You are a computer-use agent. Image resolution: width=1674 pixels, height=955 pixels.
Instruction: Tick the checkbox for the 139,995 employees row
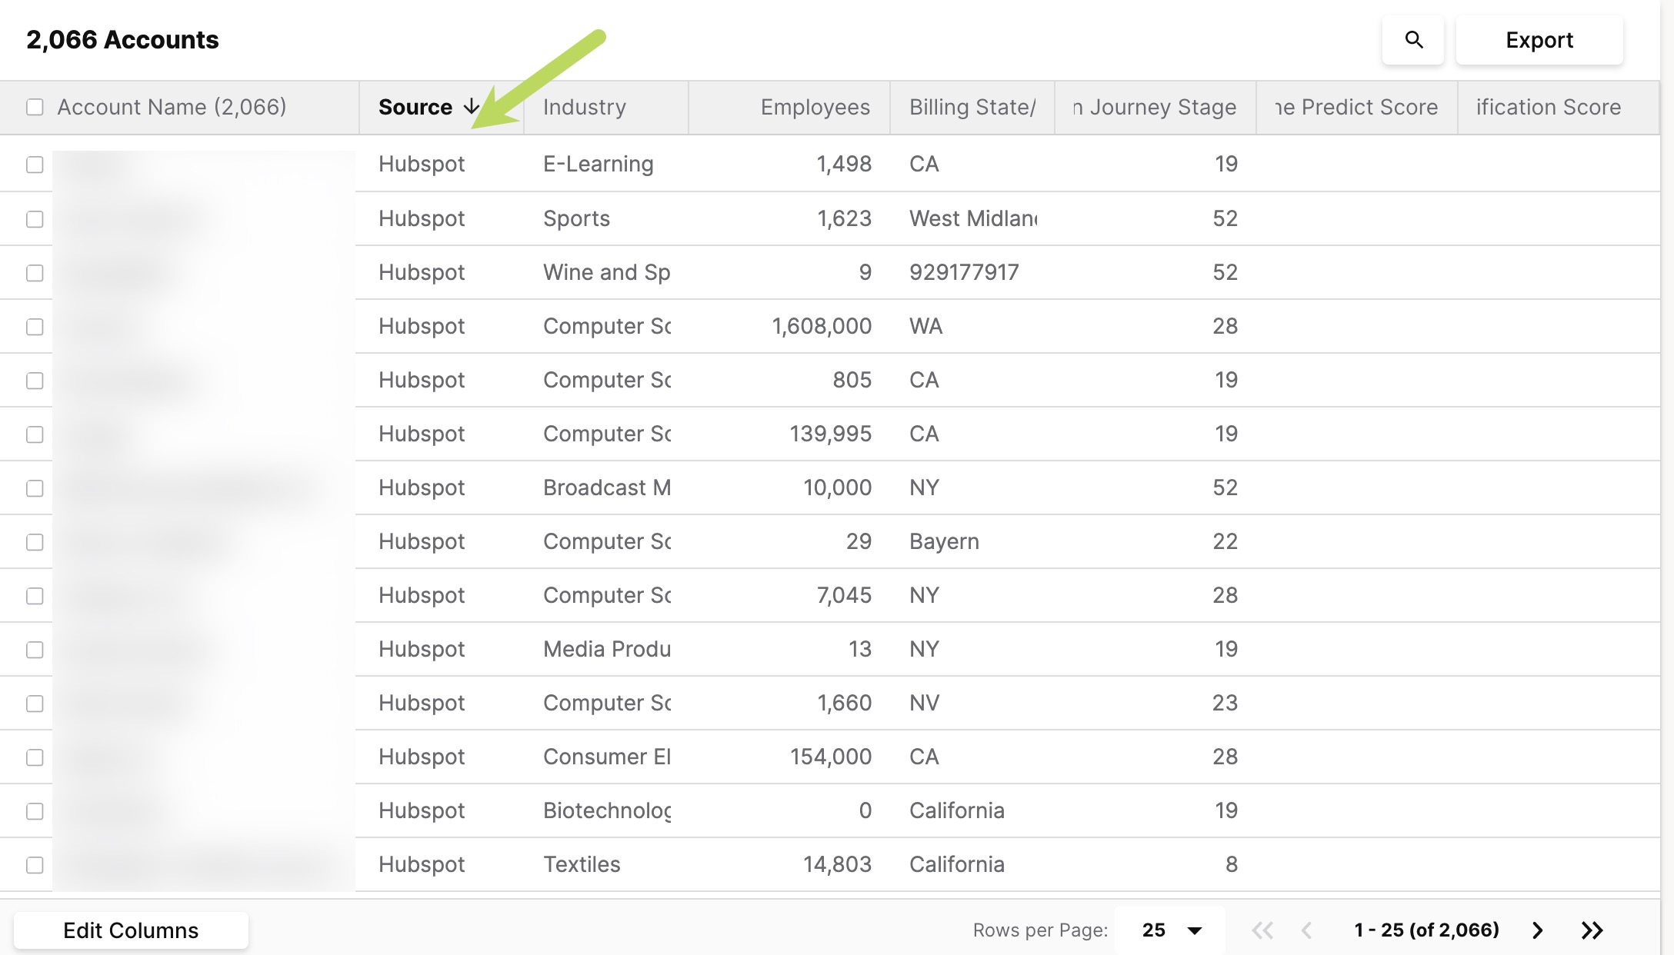click(35, 434)
